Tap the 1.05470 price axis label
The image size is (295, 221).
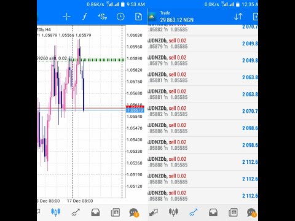coord(135,128)
